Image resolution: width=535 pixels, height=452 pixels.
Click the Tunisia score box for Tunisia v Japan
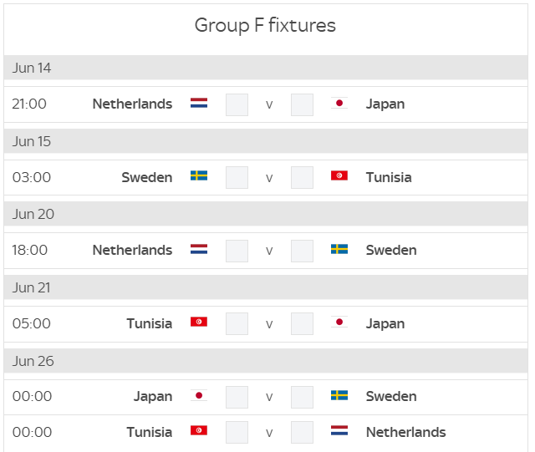[x=237, y=323]
